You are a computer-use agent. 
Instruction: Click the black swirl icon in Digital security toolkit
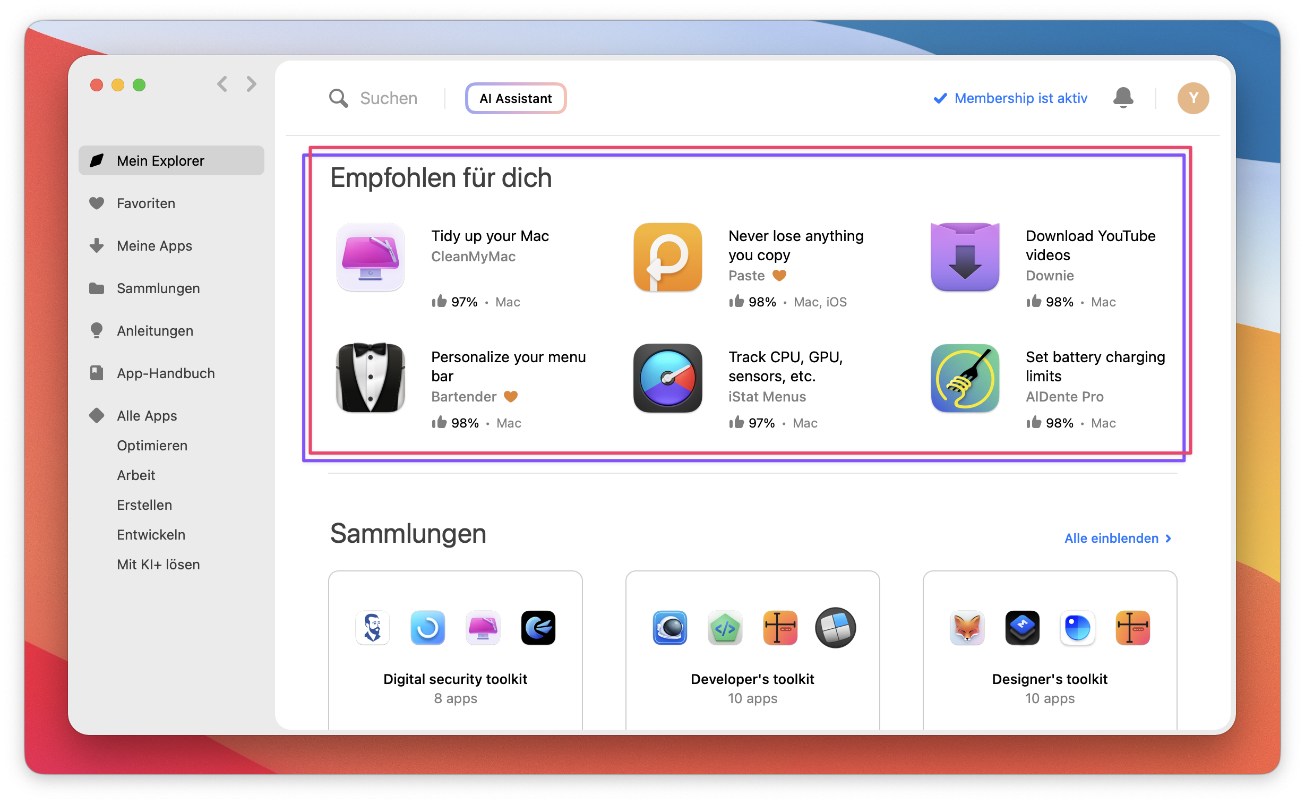click(538, 628)
